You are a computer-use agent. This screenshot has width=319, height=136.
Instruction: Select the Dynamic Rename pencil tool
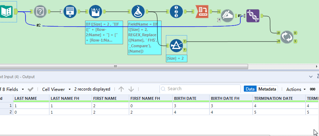(x=227, y=16)
